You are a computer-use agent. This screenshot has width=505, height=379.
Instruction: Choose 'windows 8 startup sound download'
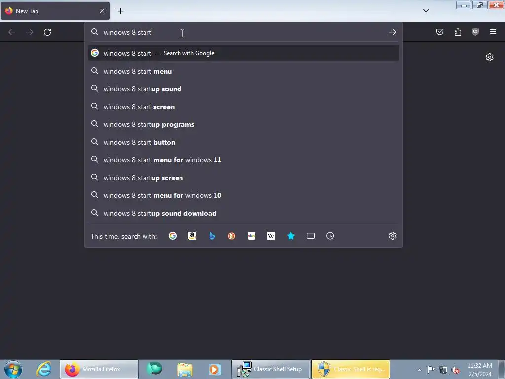point(244,213)
